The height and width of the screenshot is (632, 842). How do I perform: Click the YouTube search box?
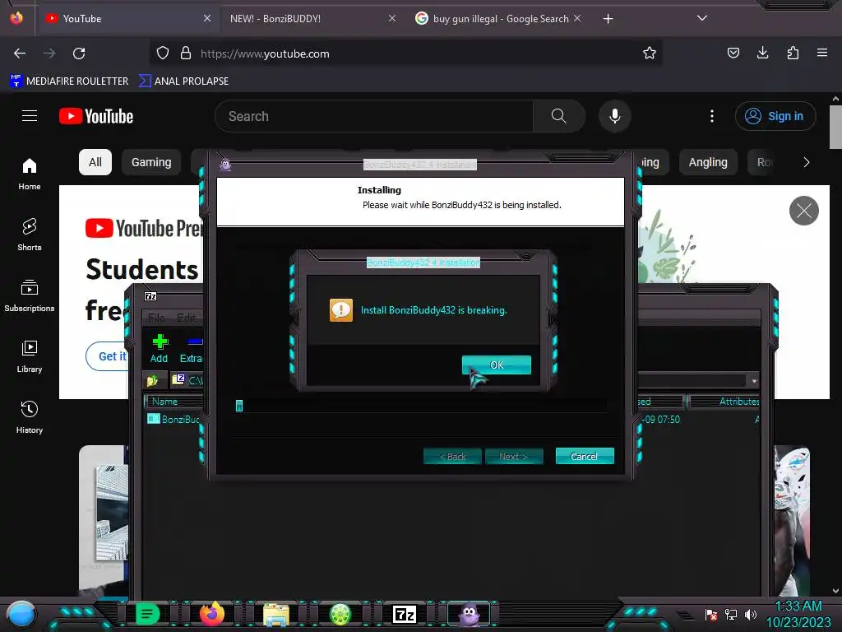(374, 116)
